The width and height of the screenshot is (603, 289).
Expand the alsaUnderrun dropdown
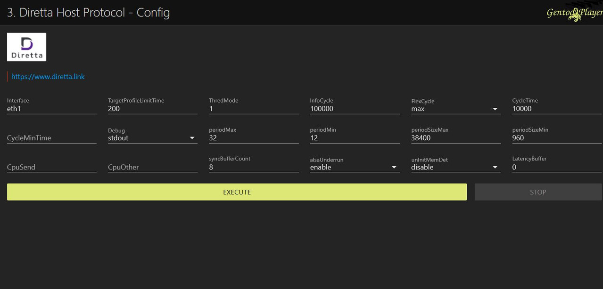click(354, 167)
